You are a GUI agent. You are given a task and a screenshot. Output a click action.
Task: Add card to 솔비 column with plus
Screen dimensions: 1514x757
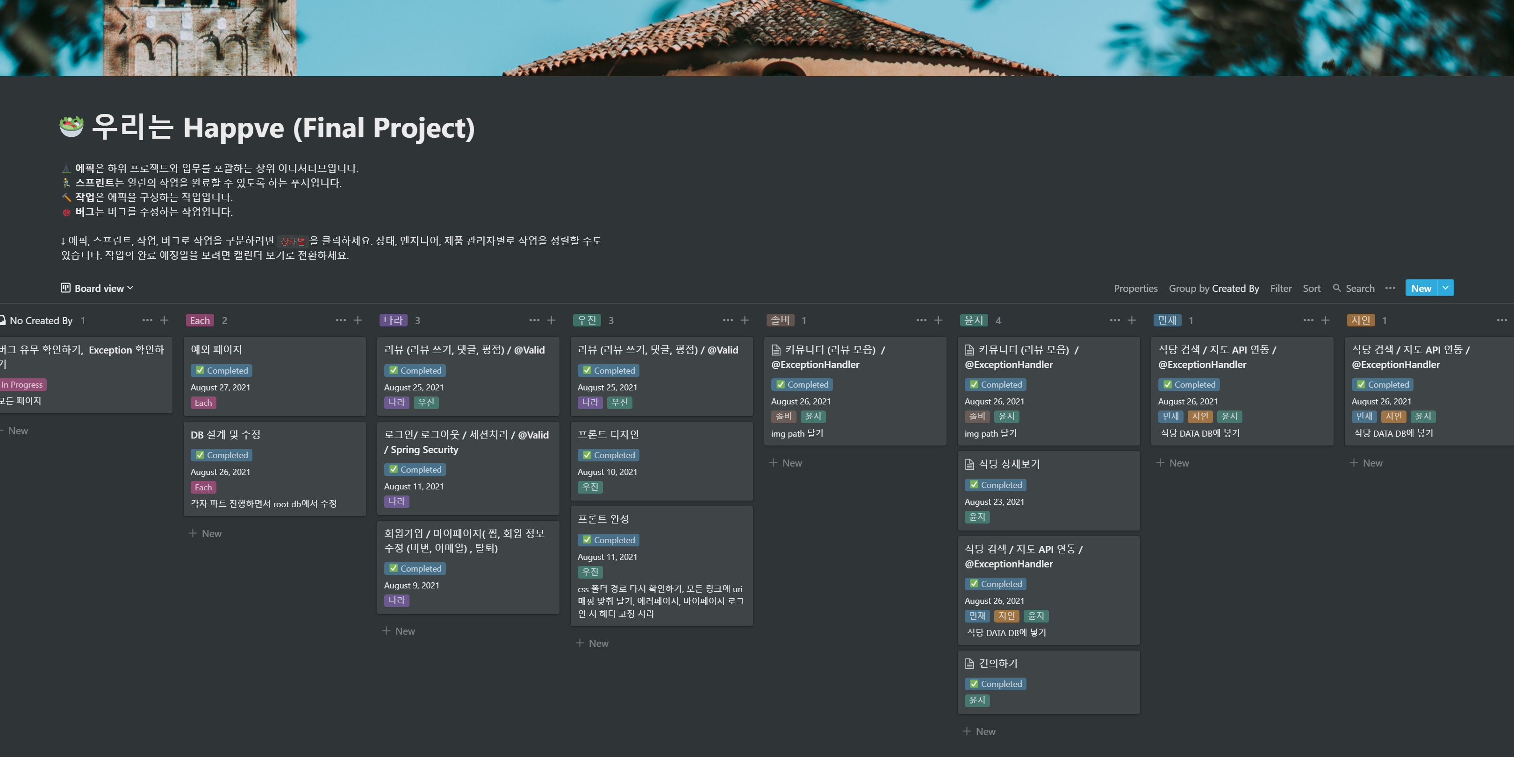(938, 320)
